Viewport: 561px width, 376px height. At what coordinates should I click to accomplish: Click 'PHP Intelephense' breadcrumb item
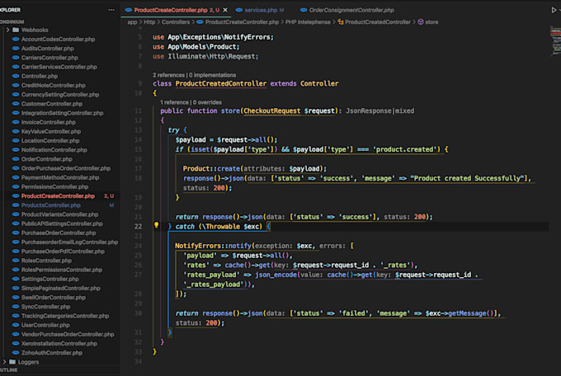pyautogui.click(x=308, y=22)
